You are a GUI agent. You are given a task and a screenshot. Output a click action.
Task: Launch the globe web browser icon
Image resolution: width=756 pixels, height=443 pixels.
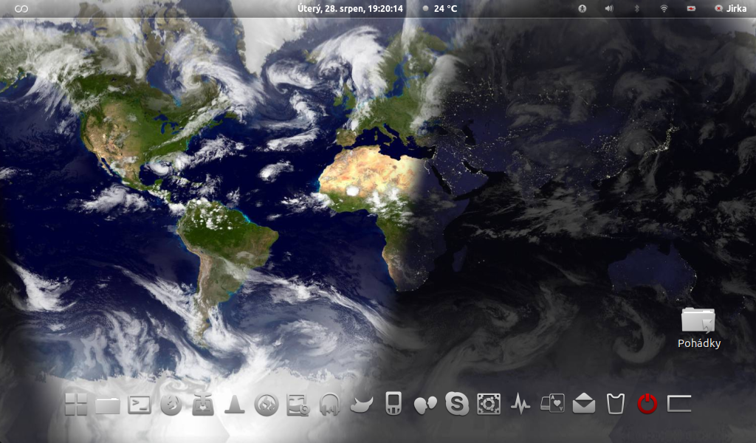tap(171, 405)
